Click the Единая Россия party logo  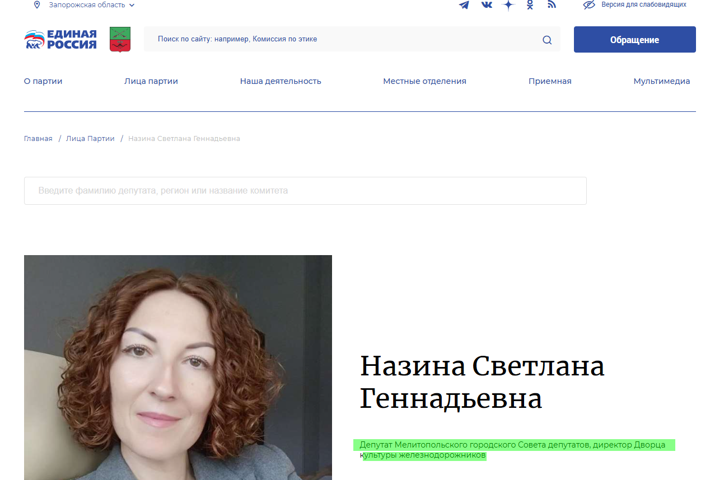(x=60, y=39)
